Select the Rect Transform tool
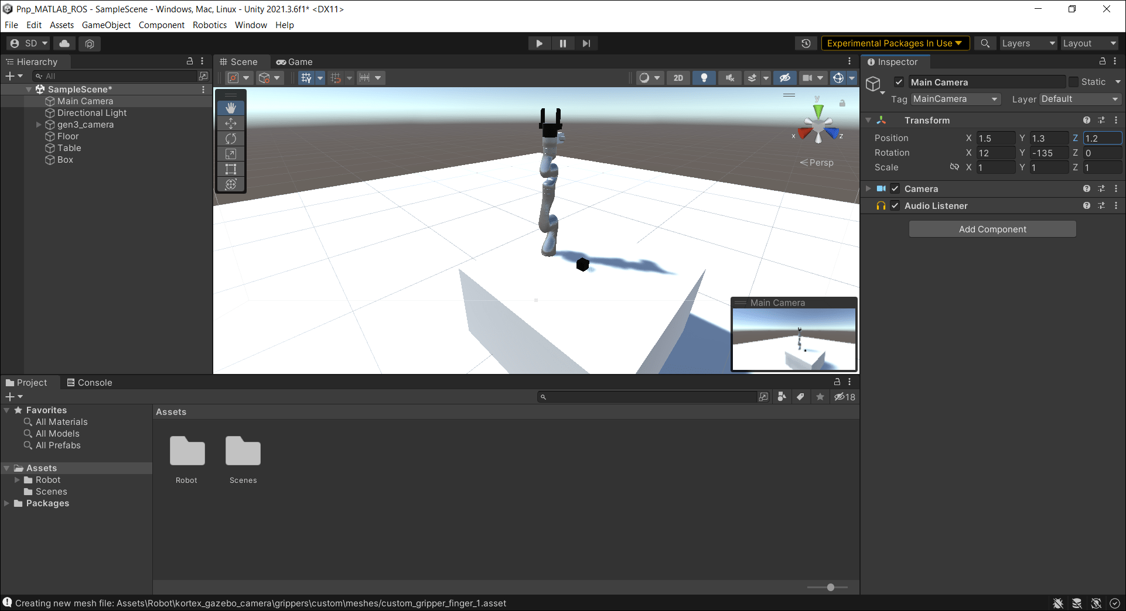The image size is (1126, 611). [231, 169]
